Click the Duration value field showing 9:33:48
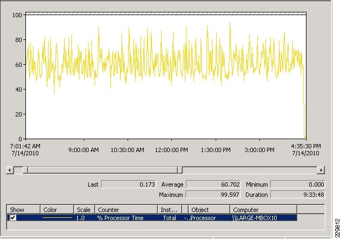340x240 pixels. tap(297, 194)
